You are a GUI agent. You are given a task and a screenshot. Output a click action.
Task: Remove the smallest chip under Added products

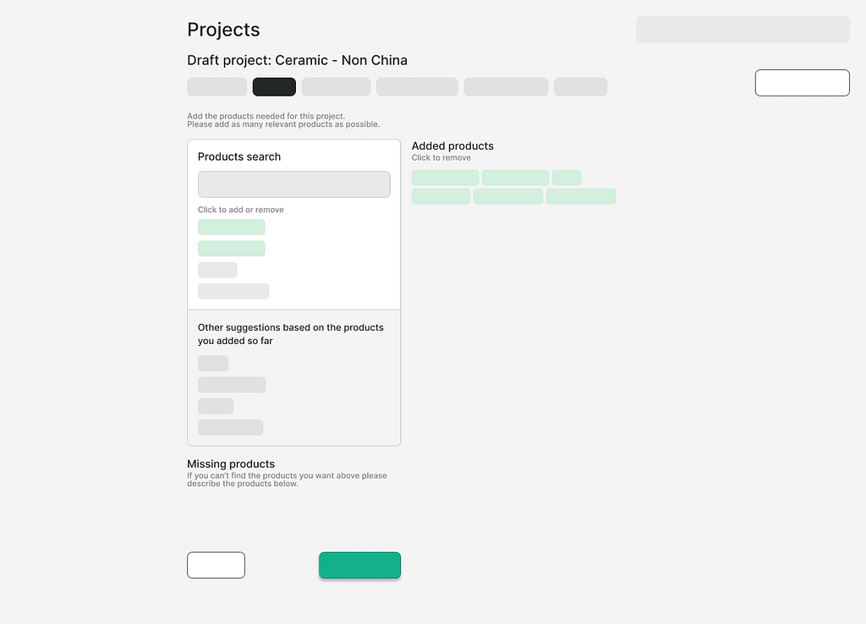point(567,178)
